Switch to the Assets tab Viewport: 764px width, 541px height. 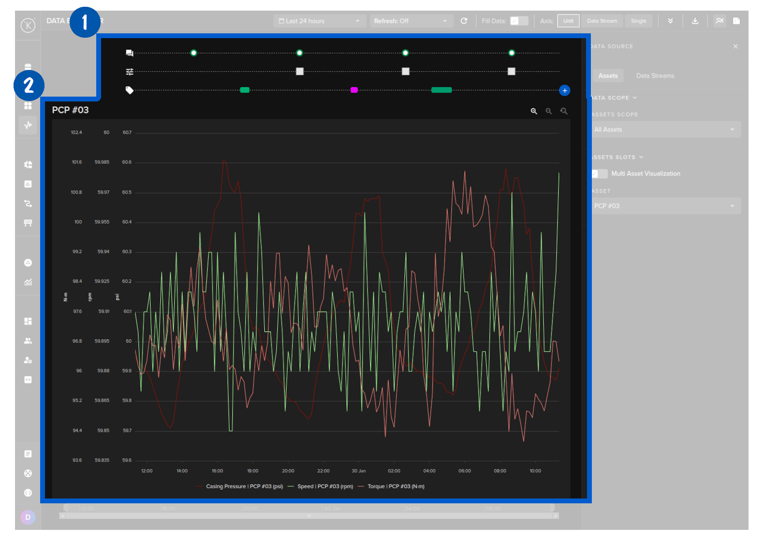(608, 76)
